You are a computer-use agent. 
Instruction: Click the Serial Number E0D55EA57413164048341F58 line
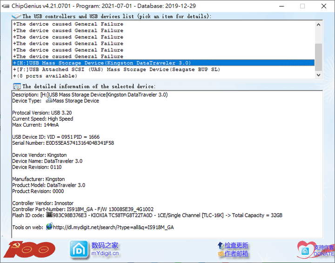[63, 143]
